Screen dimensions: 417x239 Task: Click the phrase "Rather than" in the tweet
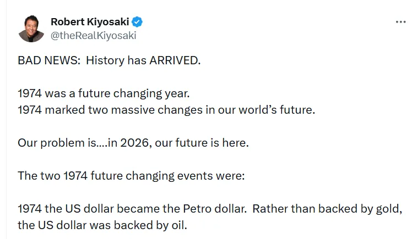(x=279, y=209)
